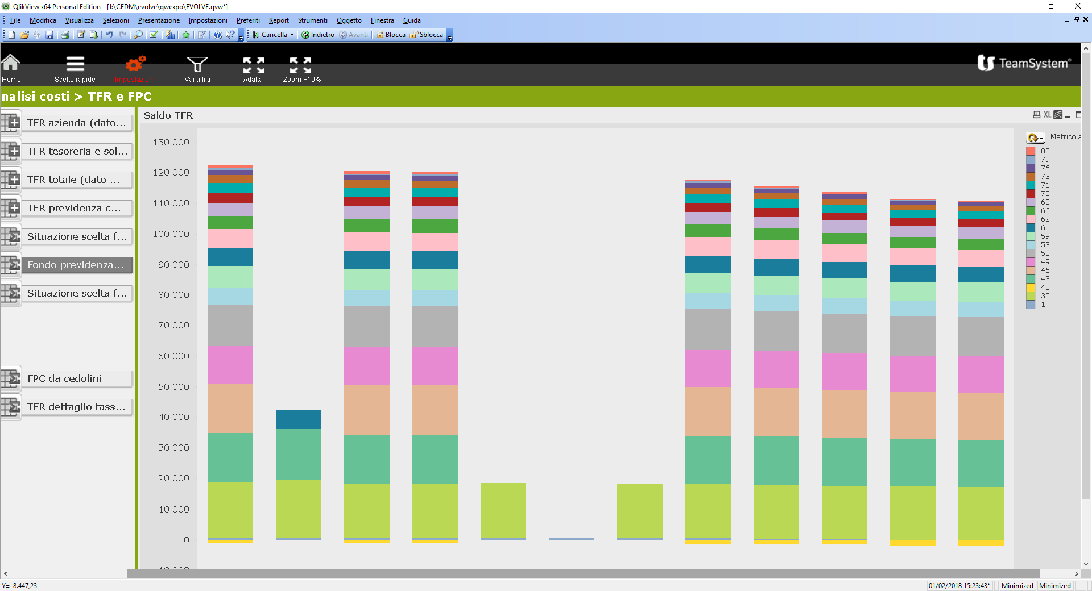Screen dimensions: 1092x591
Task: Click the Adatta fit-to-window icon
Action: coord(254,65)
